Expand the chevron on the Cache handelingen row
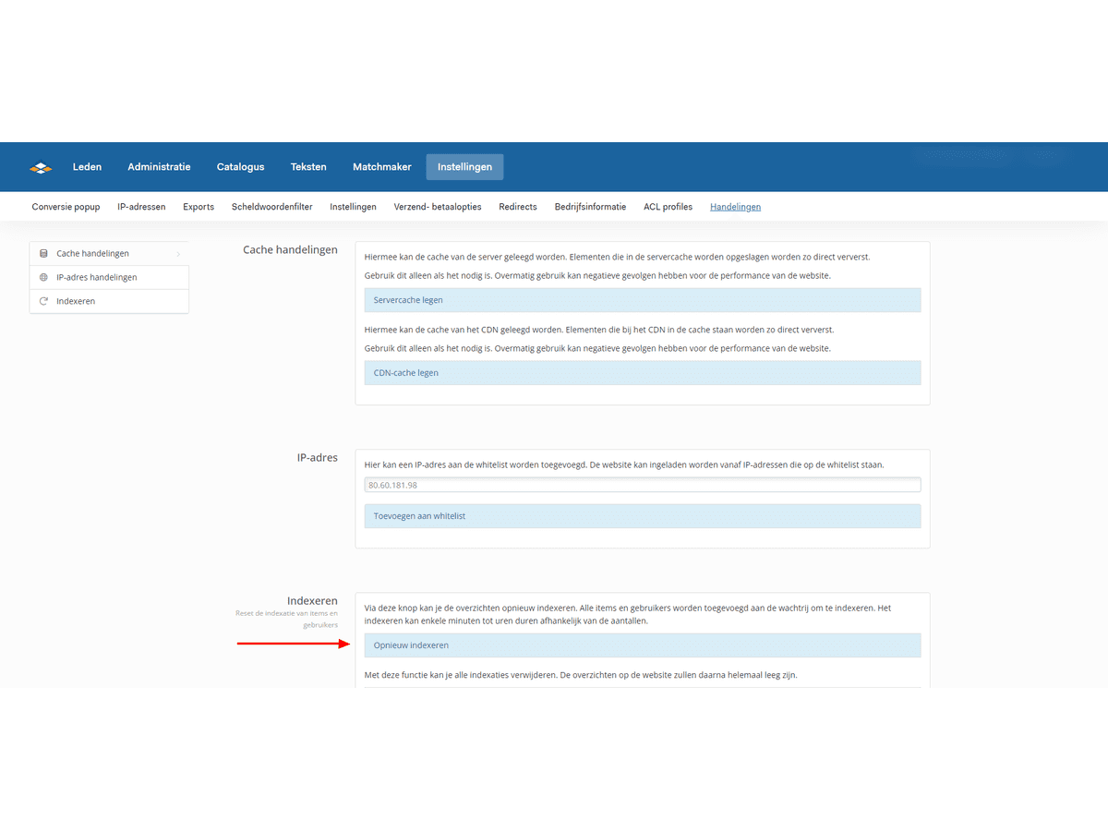The image size is (1108, 831). coord(177,254)
